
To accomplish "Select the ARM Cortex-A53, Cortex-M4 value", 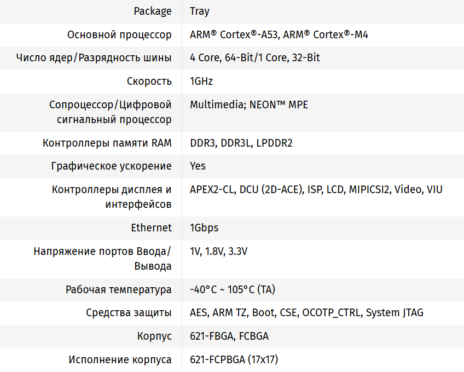I will point(279,34).
